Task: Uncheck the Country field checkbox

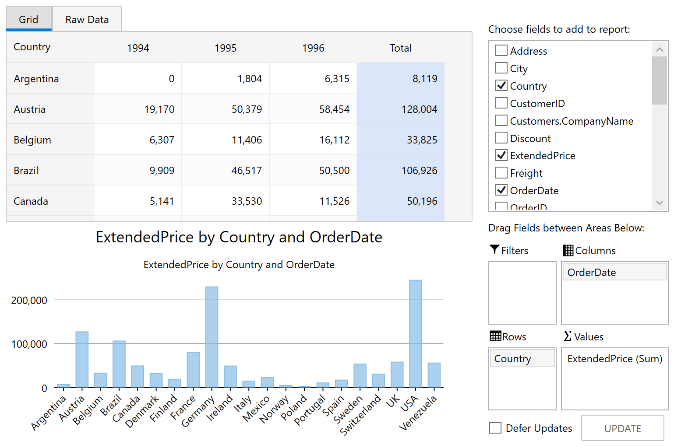Action: [x=501, y=86]
